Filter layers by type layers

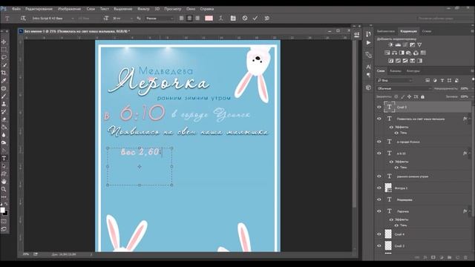pos(442,80)
